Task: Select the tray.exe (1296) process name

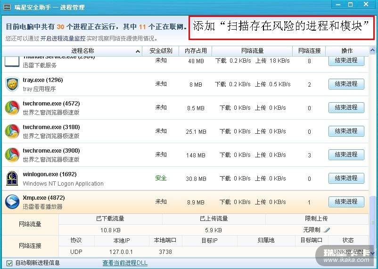Action: tap(43, 80)
